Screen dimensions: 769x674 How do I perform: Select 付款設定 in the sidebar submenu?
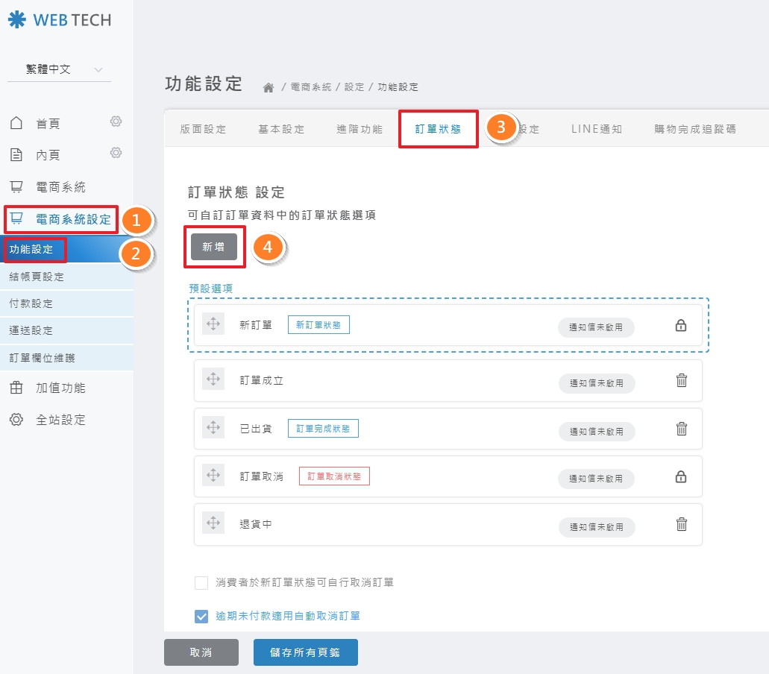point(31,304)
